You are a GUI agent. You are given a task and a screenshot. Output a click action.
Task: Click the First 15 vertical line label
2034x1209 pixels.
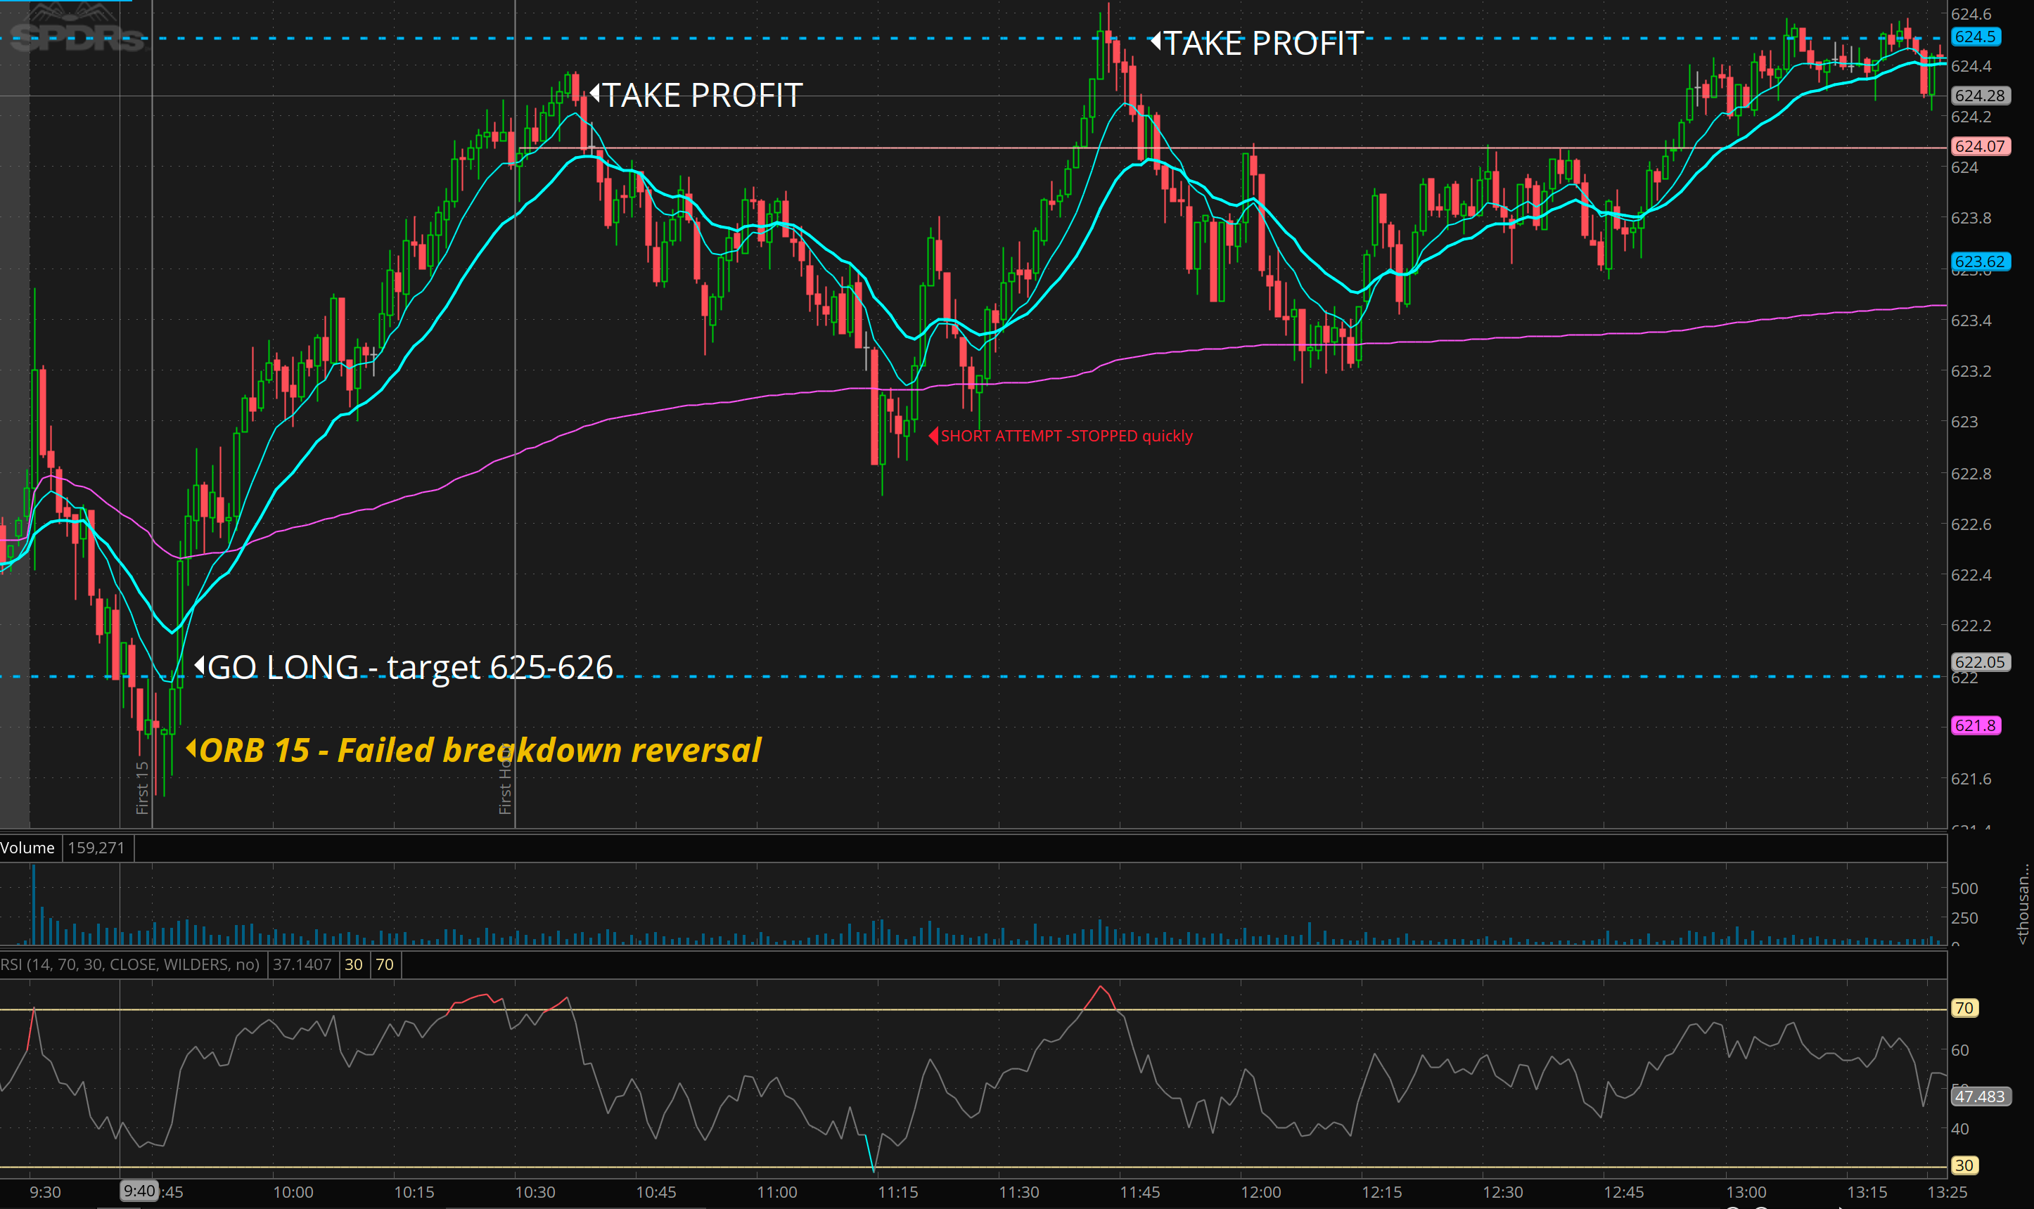pos(142,787)
